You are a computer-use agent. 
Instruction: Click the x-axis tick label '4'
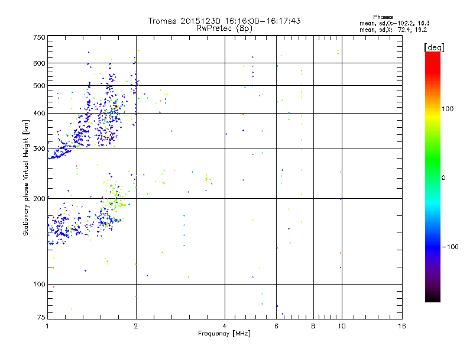pos(225,326)
